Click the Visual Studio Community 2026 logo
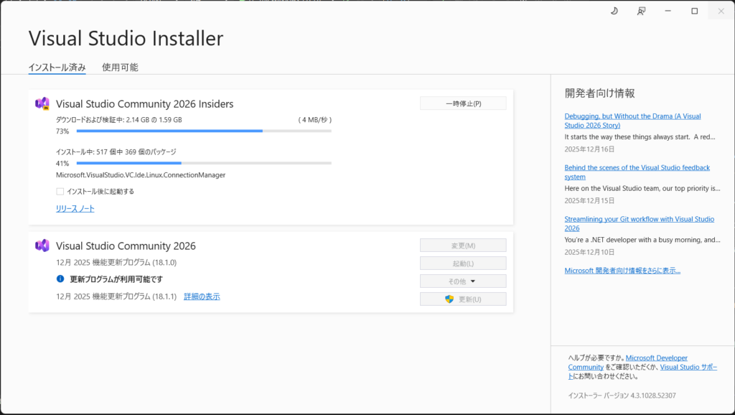 [42, 246]
